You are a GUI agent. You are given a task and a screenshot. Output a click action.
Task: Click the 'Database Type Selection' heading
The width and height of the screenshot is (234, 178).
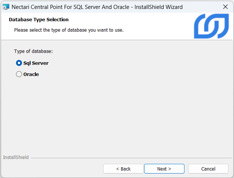pyautogui.click(x=39, y=19)
